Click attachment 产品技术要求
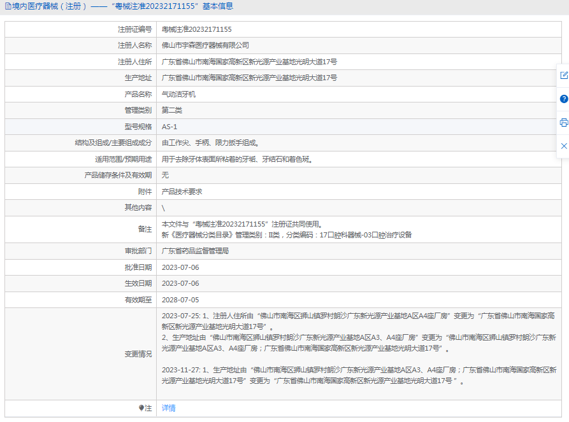This screenshot has width=569, height=422. click(182, 192)
